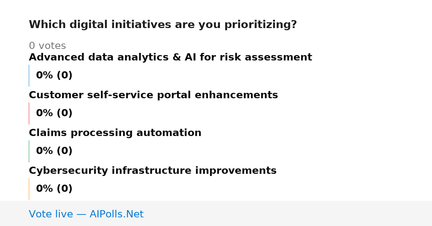The height and width of the screenshot is (226, 432).
Task: Click the word 'prioritizing?' in the heading
Action: click(261, 25)
